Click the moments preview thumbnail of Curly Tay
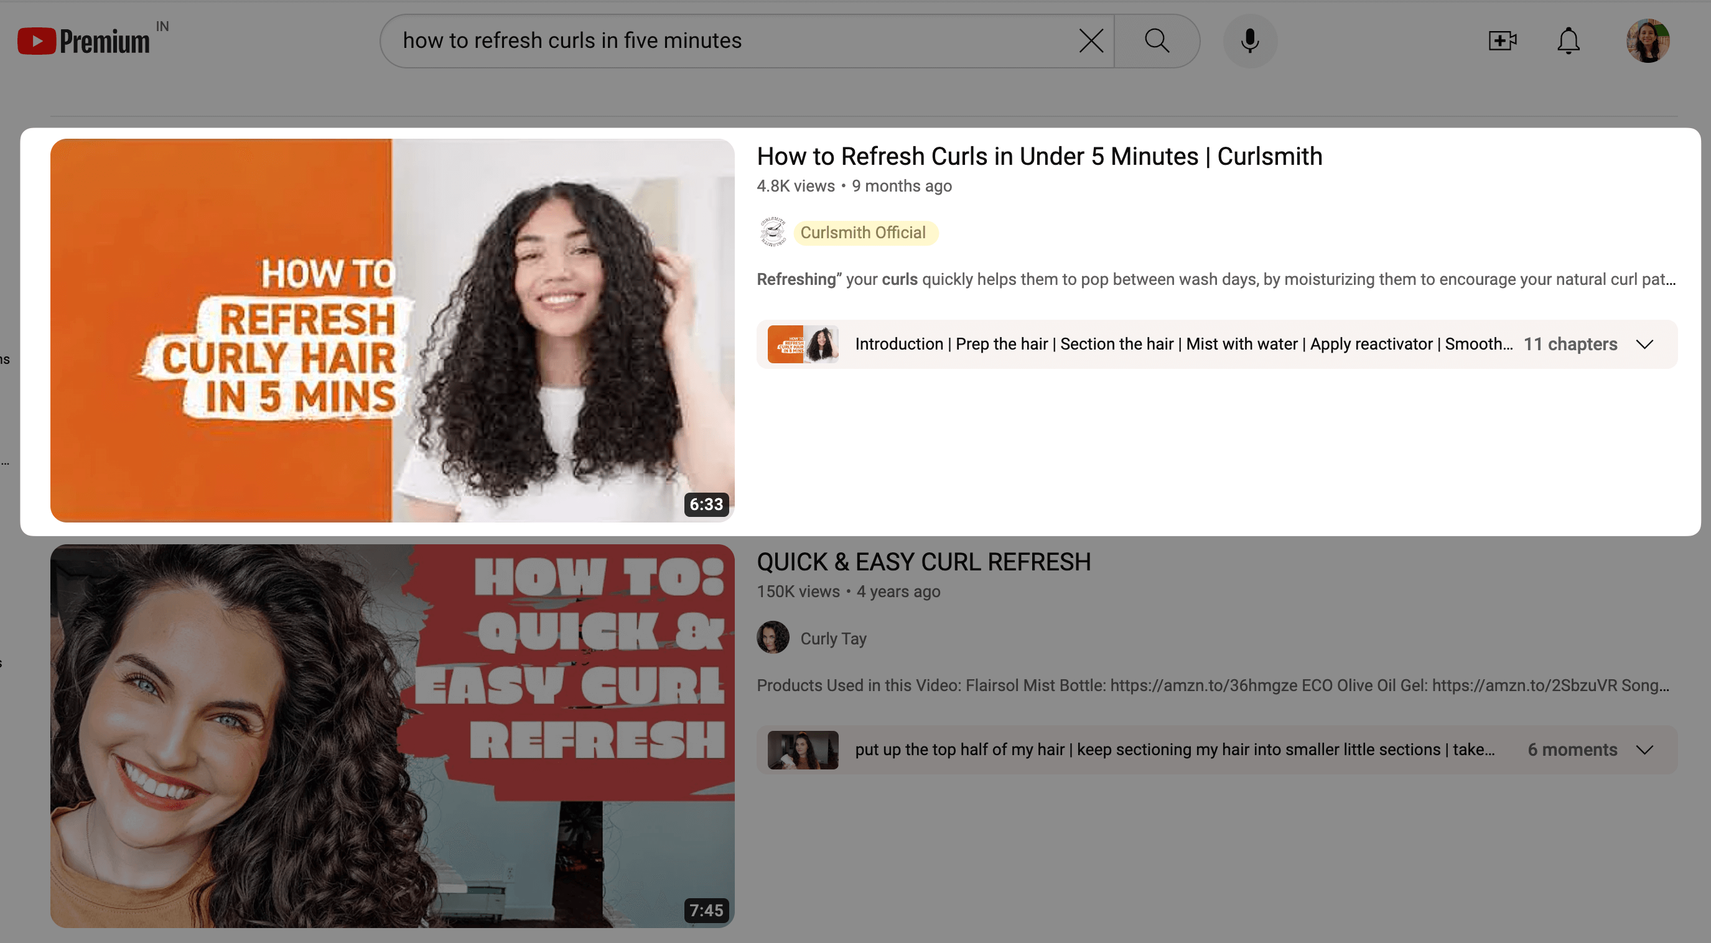 click(803, 750)
